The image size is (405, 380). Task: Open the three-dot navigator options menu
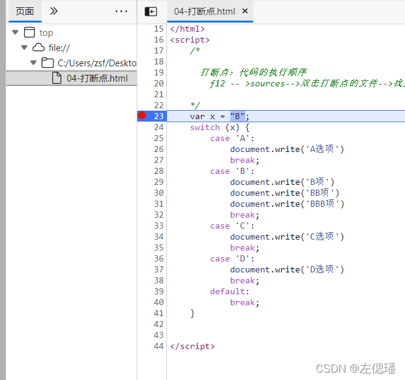click(121, 11)
